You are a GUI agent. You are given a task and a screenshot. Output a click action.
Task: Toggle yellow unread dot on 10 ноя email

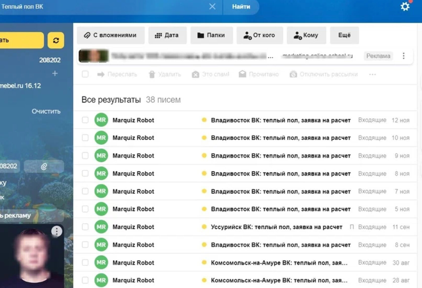point(204,138)
